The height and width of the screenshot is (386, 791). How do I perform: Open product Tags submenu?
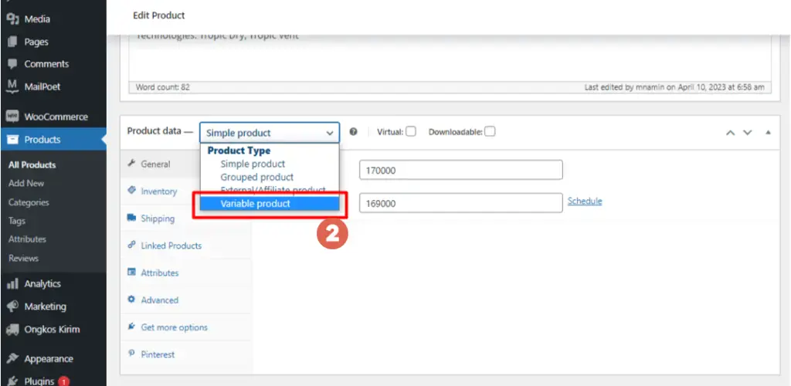pyautogui.click(x=17, y=221)
